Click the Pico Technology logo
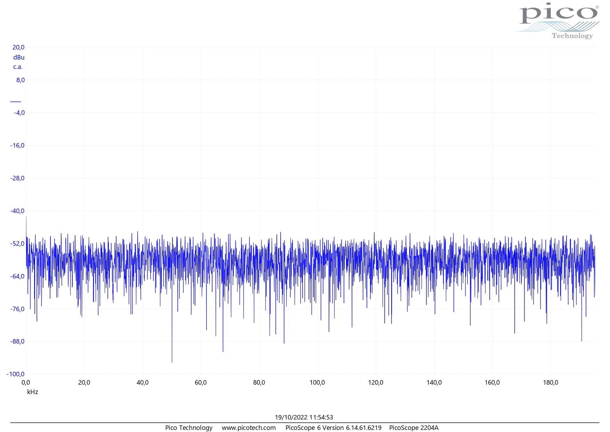 pos(557,21)
